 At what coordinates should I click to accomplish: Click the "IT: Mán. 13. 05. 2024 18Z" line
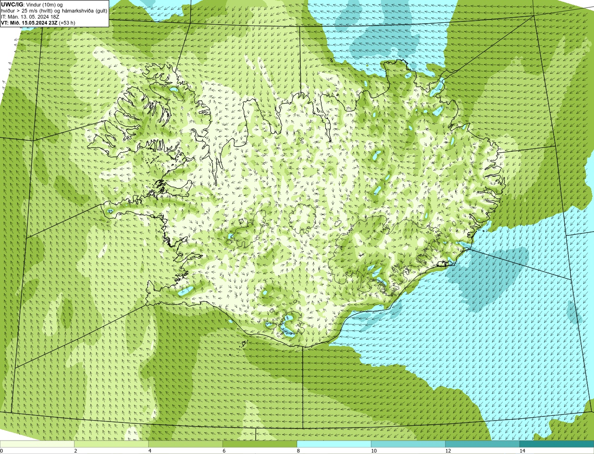pyautogui.click(x=30, y=16)
